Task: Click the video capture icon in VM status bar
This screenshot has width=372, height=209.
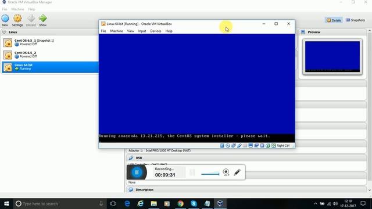Action: (x=256, y=146)
